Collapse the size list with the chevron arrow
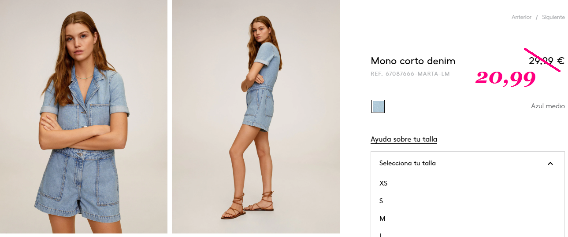The height and width of the screenshot is (237, 568). point(550,164)
